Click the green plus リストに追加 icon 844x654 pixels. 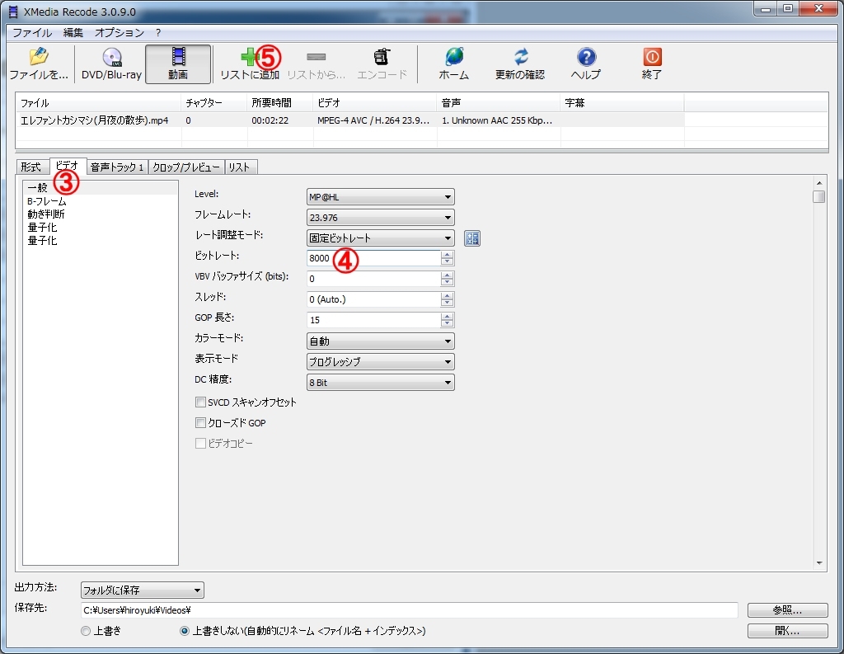pos(249,58)
